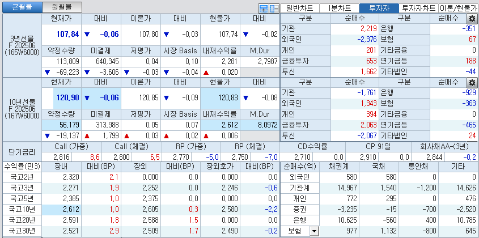Click Call (가중) rate 2.816
The width and height of the screenshot is (479, 238).
62,158
